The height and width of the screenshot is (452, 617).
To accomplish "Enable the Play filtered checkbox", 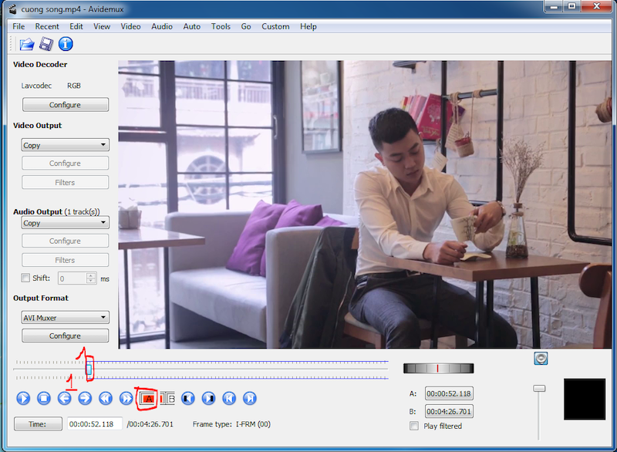I will [x=414, y=425].
